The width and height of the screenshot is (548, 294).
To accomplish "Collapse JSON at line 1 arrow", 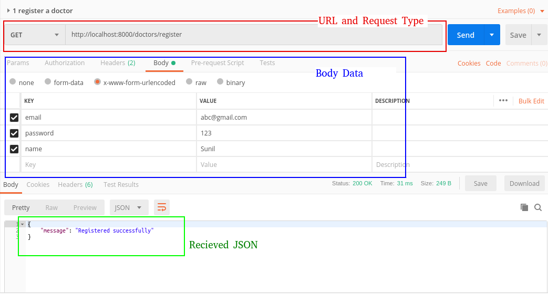I will [x=23, y=224].
